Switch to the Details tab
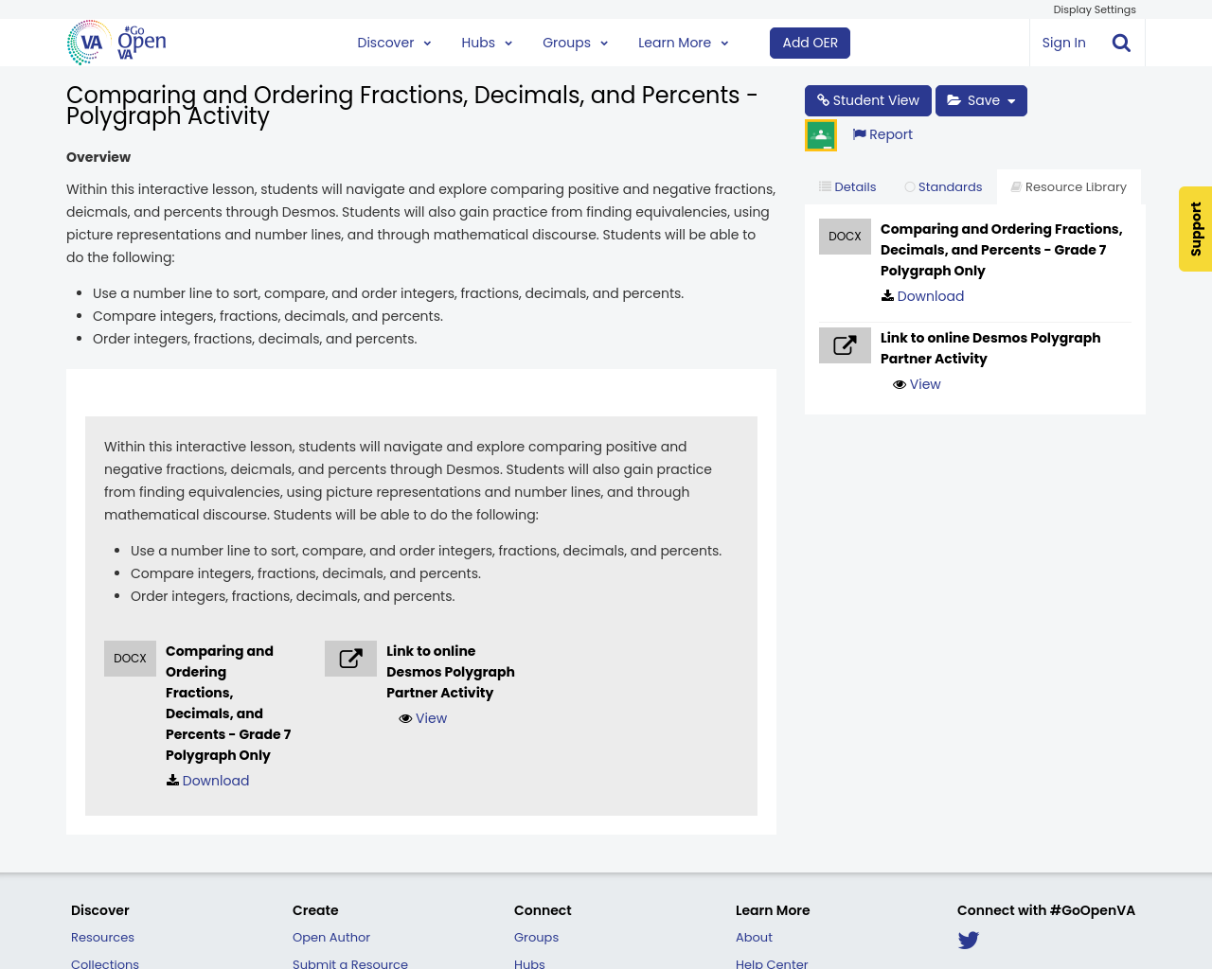Viewport: 1212px width, 969px height. [x=847, y=187]
